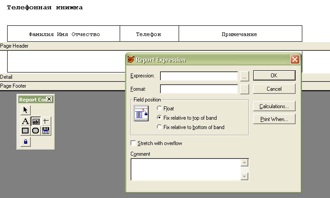Viewport: 330px width, 198px height.
Task: Select the Float field position option
Action: point(159,109)
